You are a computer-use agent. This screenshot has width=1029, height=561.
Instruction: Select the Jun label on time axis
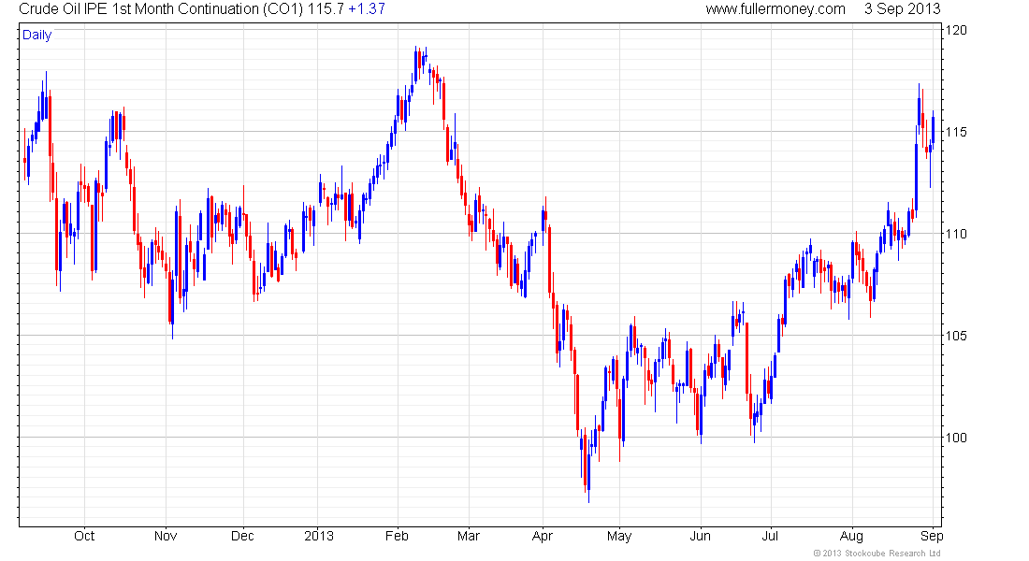(x=701, y=536)
